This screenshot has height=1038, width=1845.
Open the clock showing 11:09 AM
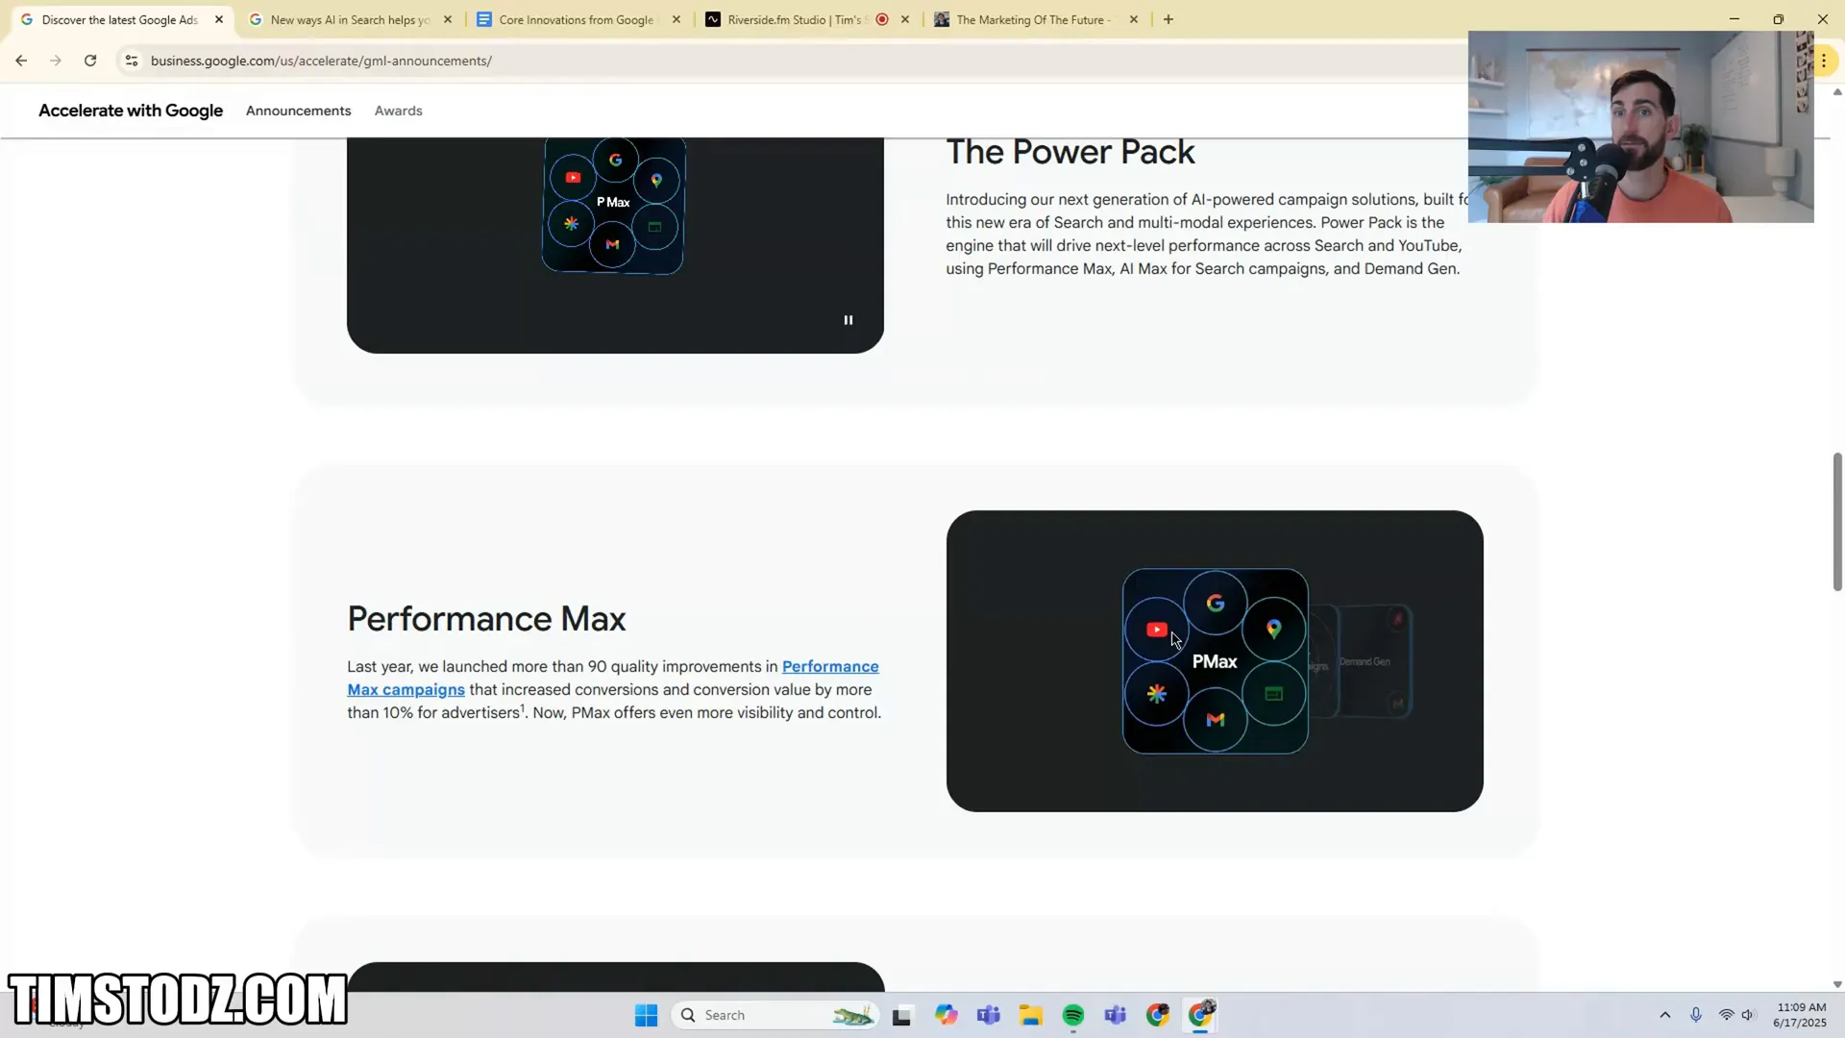(x=1801, y=1015)
